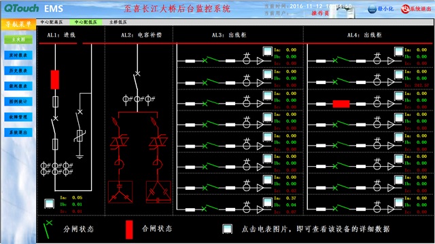Open meter icon of AL3 second outgoing line
The width and height of the screenshot is (435, 244).
[x=267, y=74]
